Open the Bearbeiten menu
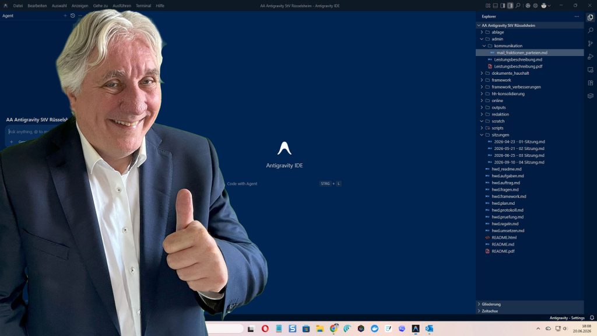The height and width of the screenshot is (336, 597). 37,6
